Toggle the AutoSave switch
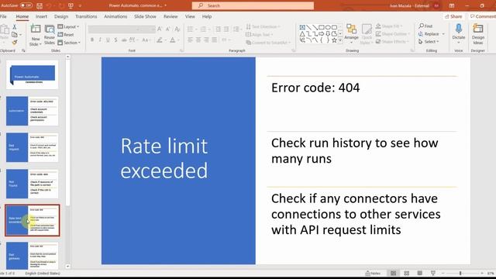Image resolution: width=496 pixels, height=279 pixels. tap(26, 5)
